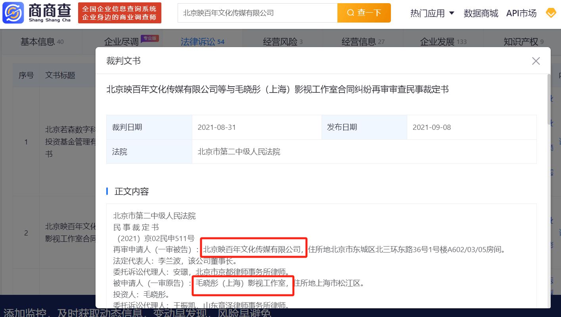Click the 法定代表人：李兰波 line
Image resolution: width=561 pixels, height=317 pixels.
(175, 261)
